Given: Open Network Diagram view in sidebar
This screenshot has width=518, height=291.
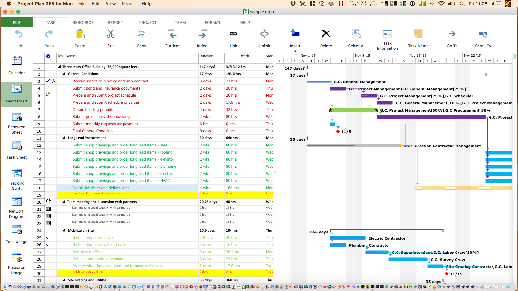Looking at the screenshot, I should 17,208.
